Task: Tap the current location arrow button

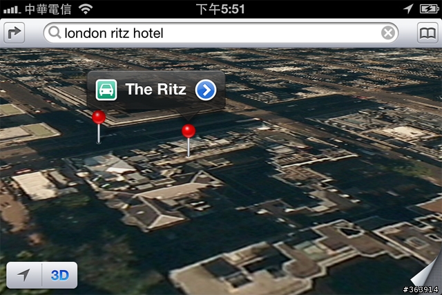Action: [x=24, y=275]
